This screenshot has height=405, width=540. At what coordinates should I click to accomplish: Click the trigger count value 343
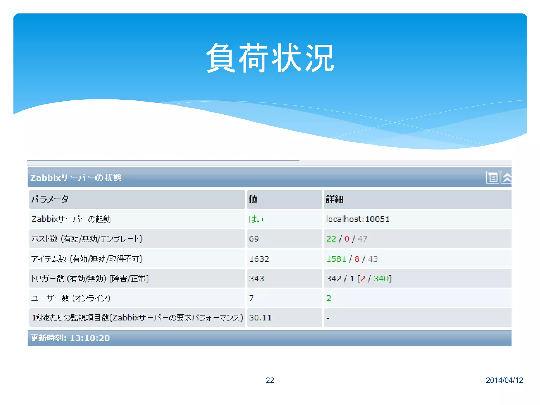click(x=257, y=278)
